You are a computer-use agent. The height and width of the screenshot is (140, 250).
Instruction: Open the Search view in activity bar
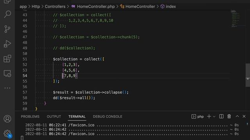(7, 14)
